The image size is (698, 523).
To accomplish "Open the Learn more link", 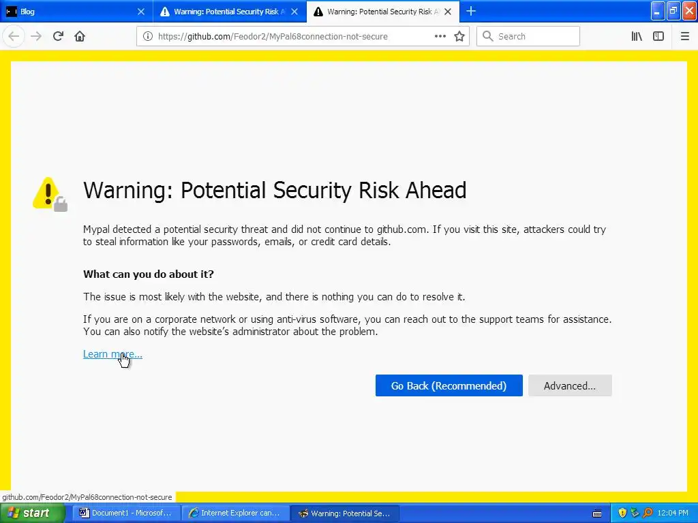I will point(112,354).
